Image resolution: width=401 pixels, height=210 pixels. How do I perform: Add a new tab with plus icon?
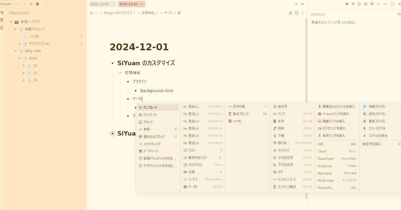296,4
